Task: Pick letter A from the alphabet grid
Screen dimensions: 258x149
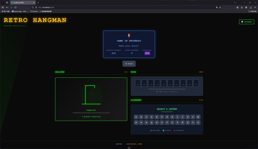Action: (136, 117)
